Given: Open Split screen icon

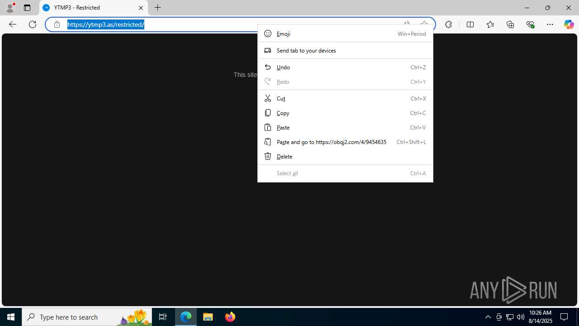Looking at the screenshot, I should click(470, 24).
